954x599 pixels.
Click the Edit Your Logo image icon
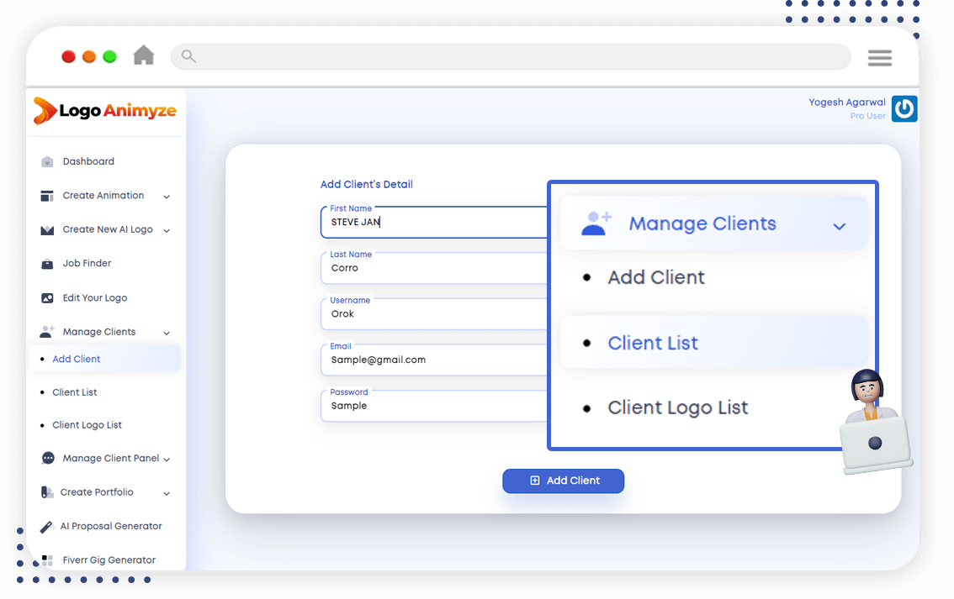pyautogui.click(x=47, y=298)
